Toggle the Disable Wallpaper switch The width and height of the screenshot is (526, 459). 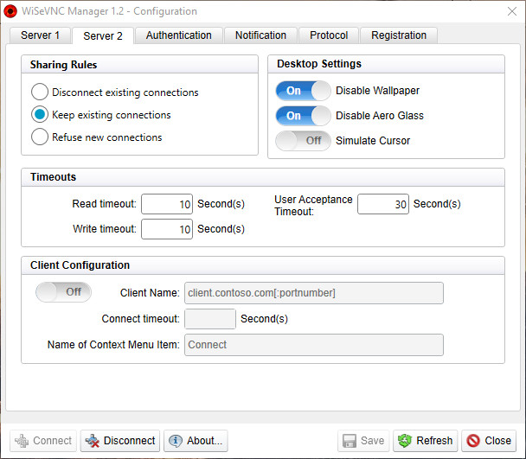pos(303,91)
